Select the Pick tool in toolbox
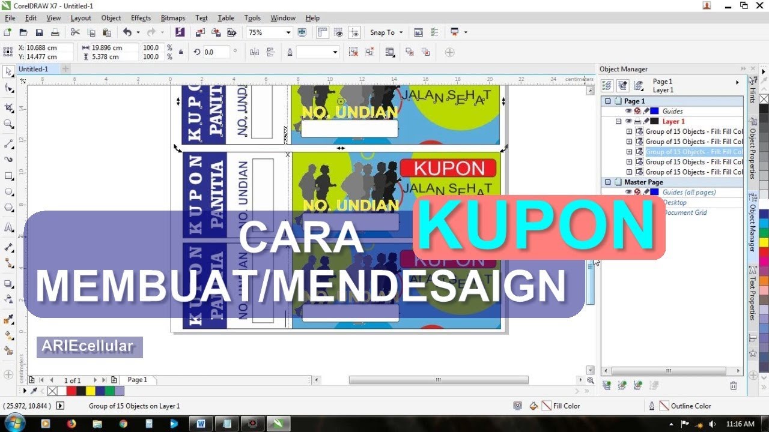This screenshot has height=432, width=769. click(x=9, y=72)
